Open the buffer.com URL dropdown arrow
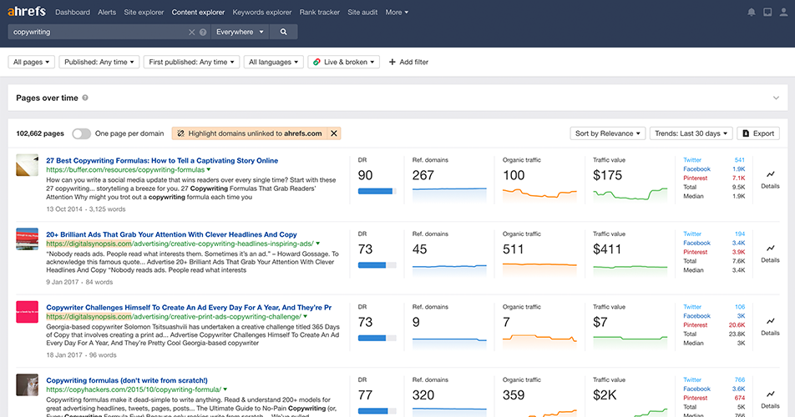Image resolution: width=795 pixels, height=417 pixels. [x=209, y=169]
